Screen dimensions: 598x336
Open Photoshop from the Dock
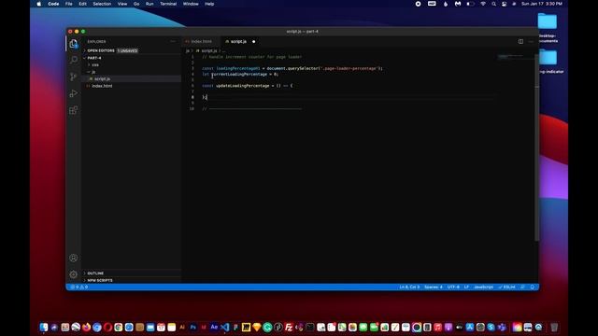point(193,327)
